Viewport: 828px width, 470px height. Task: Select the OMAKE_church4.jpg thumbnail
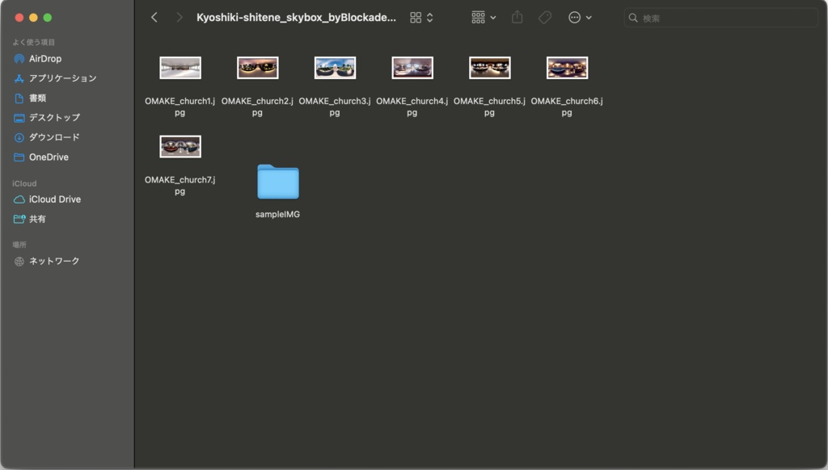[x=412, y=68]
